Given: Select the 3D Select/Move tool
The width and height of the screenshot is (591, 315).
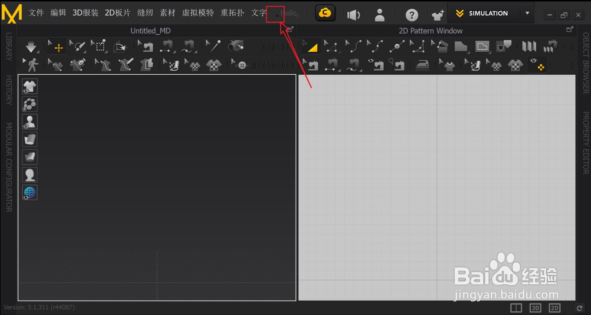Looking at the screenshot, I should click(x=56, y=47).
